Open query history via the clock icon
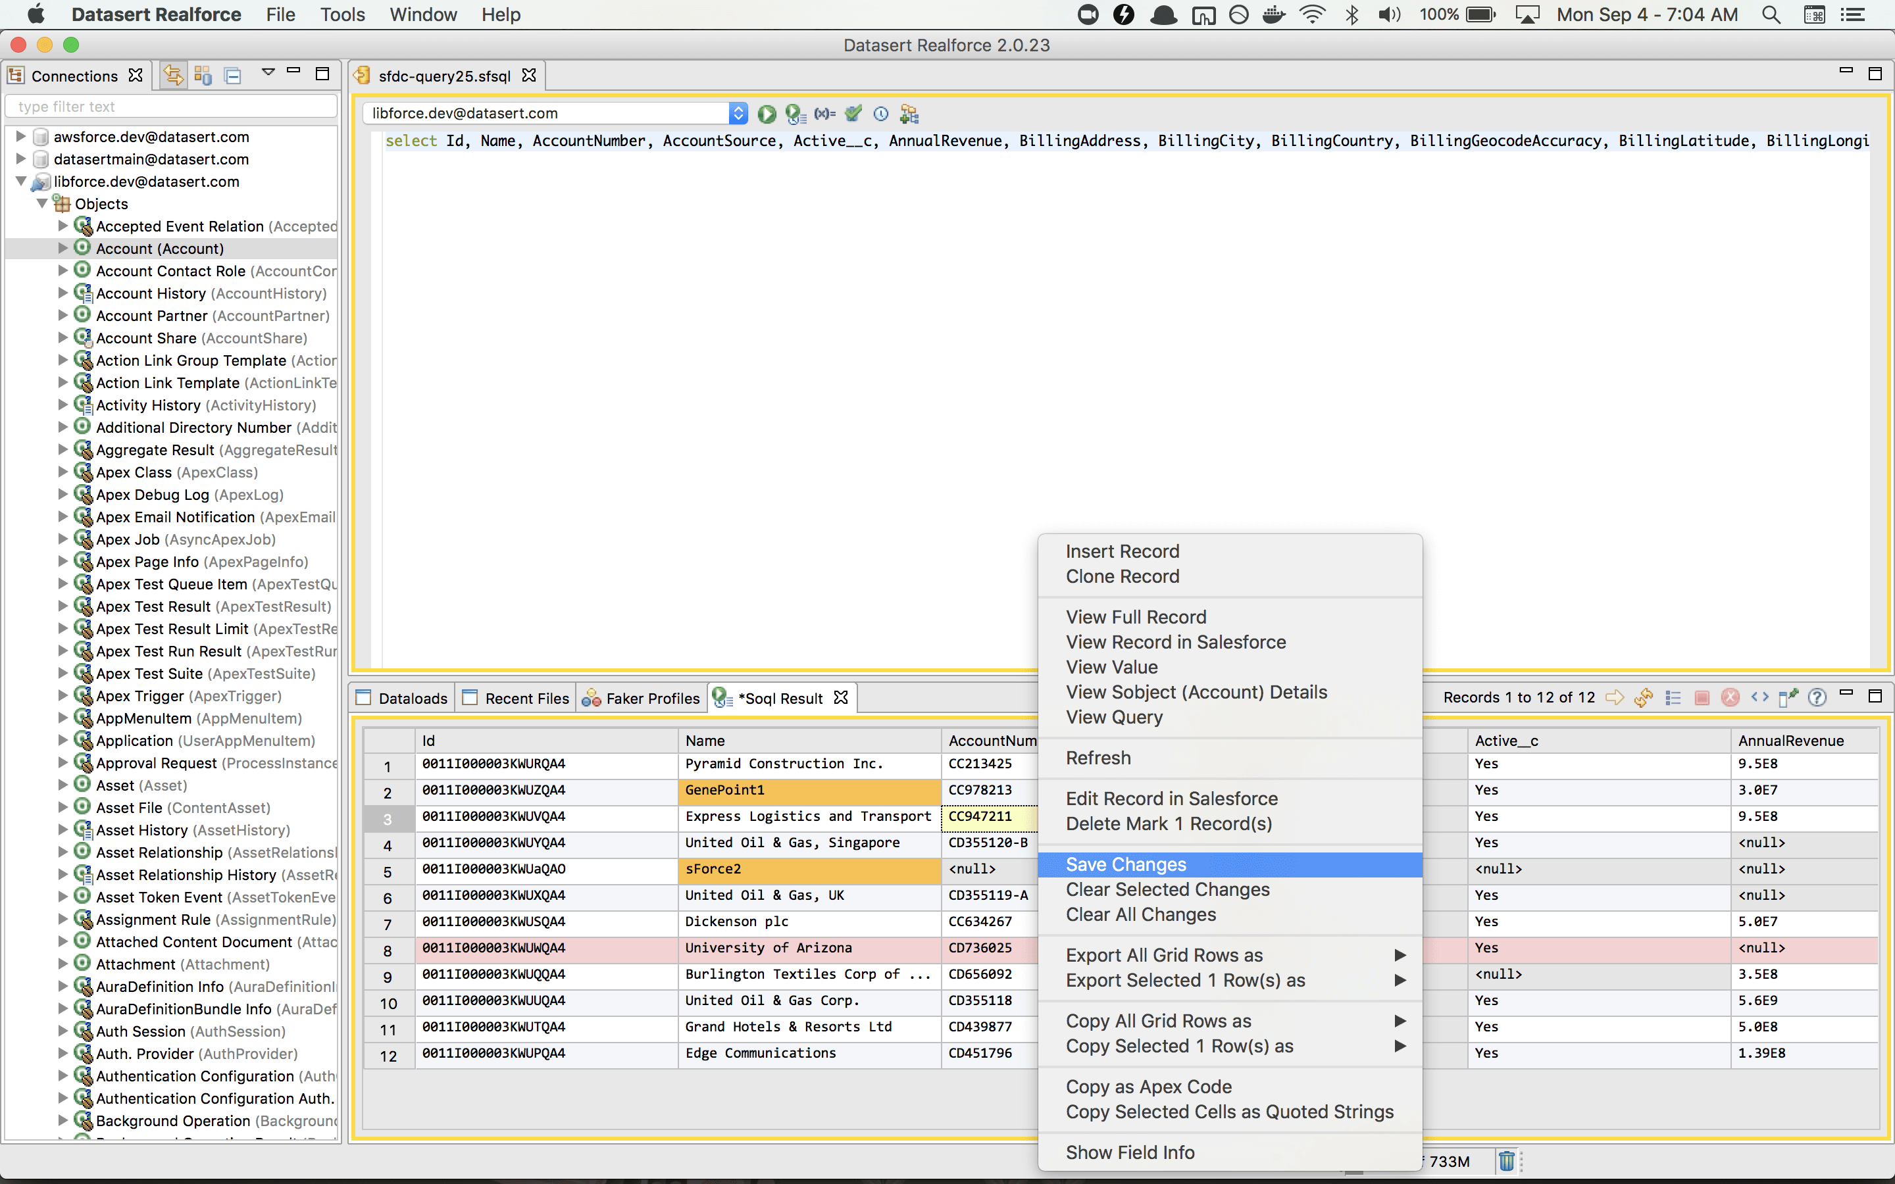Screen dimensions: 1895x1184 pyautogui.click(x=880, y=114)
